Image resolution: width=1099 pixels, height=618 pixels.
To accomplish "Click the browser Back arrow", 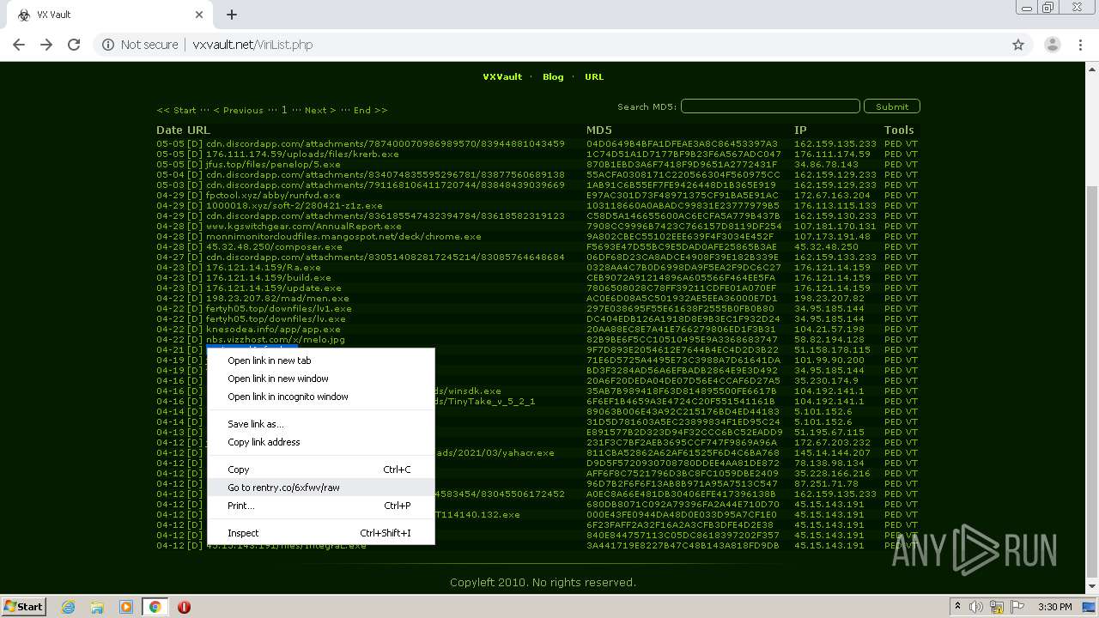I will coord(19,45).
